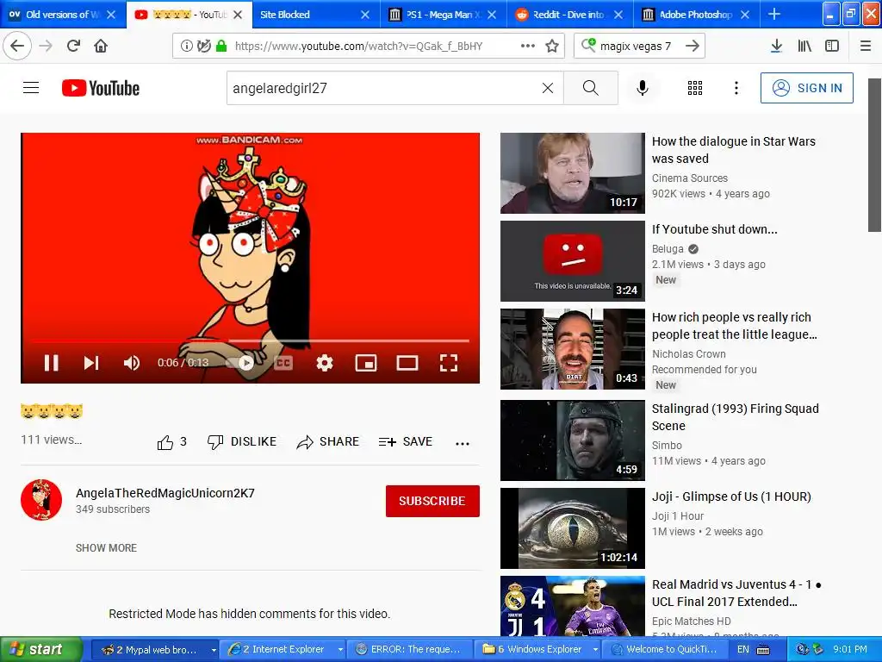Enter fullscreen video mode
Screen dimensions: 882x662
pyautogui.click(x=448, y=363)
